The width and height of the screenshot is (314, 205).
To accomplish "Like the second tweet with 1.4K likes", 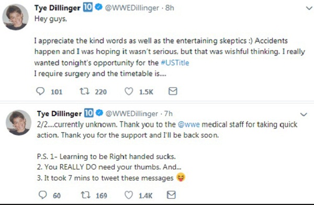I will [129, 195].
